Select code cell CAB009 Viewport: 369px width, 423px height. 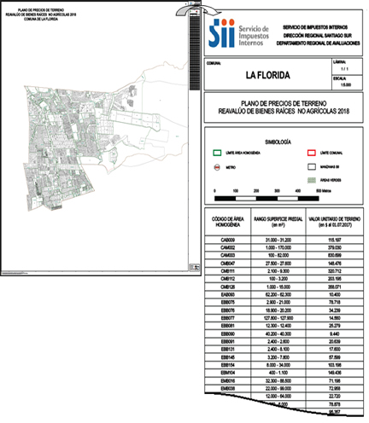[x=228, y=240]
